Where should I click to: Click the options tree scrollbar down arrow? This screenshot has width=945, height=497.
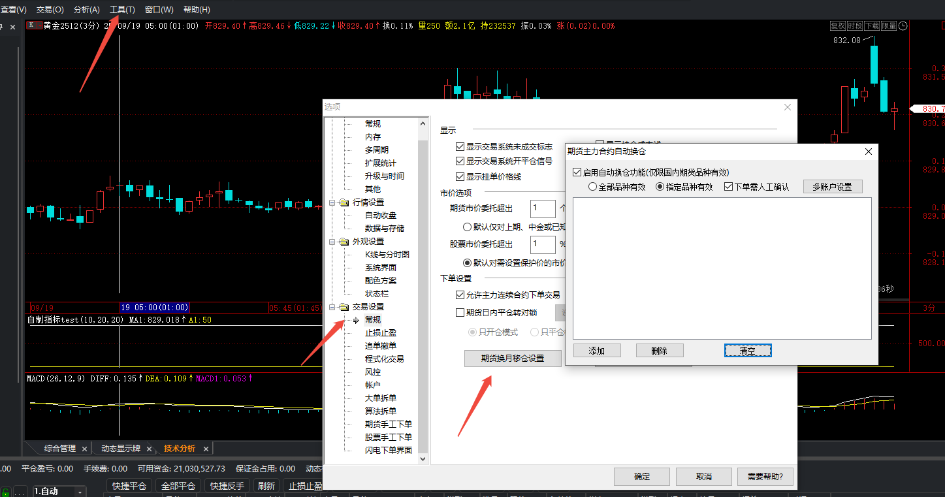[x=423, y=459]
